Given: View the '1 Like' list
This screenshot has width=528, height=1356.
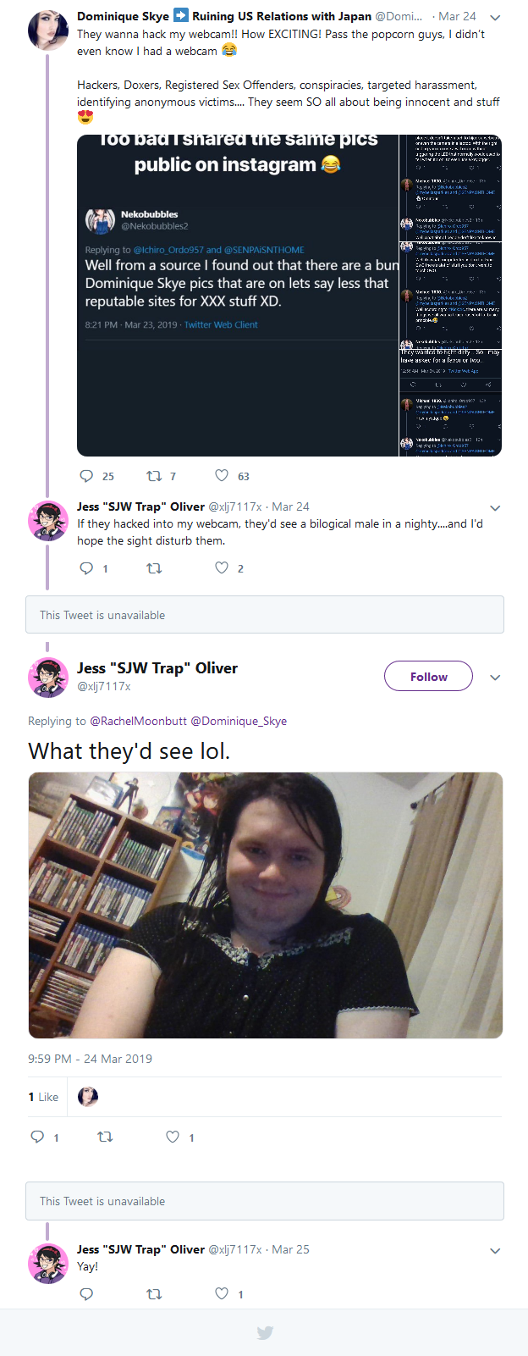Looking at the screenshot, I should pos(43,1097).
